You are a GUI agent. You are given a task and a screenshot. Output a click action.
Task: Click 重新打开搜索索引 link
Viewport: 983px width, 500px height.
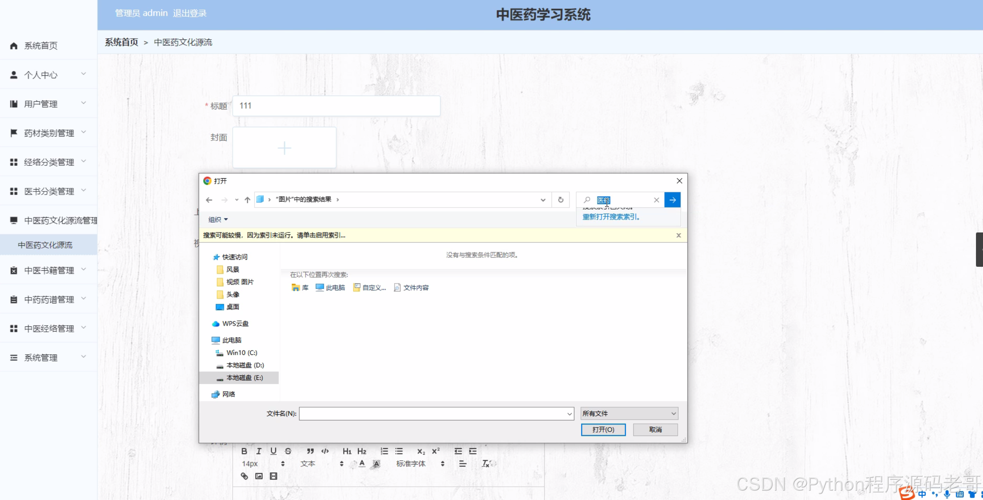[x=611, y=217]
